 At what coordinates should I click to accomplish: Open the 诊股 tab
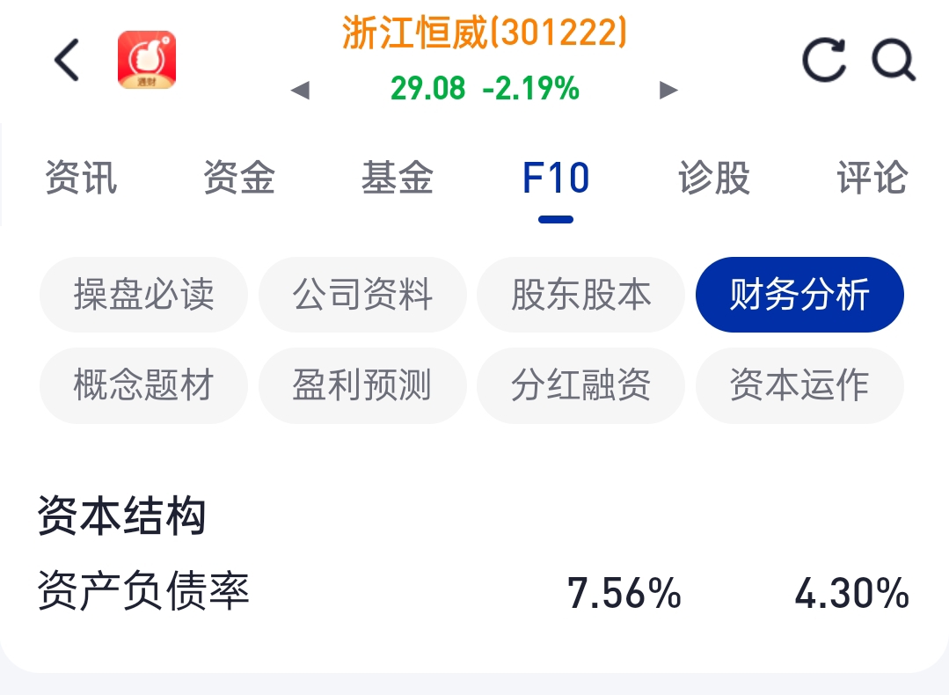(x=714, y=178)
